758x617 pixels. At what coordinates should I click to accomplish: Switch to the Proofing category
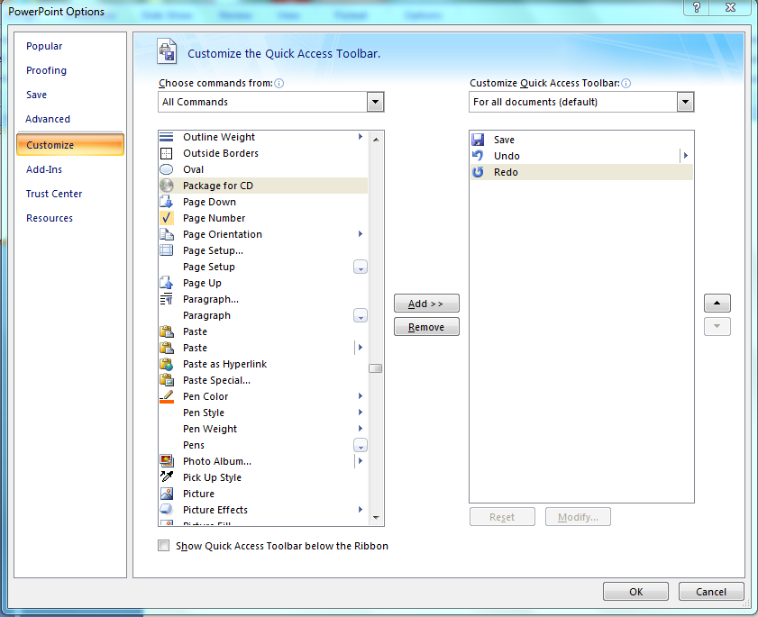point(46,70)
